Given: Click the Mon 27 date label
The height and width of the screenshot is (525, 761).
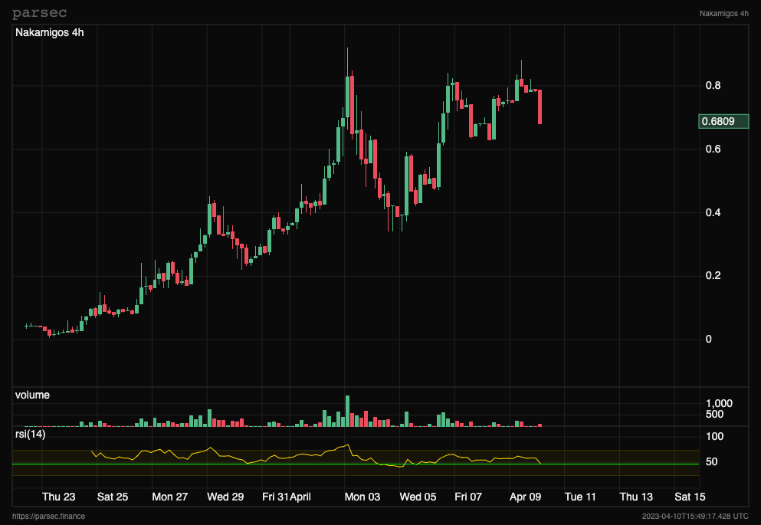Looking at the screenshot, I should click(169, 497).
